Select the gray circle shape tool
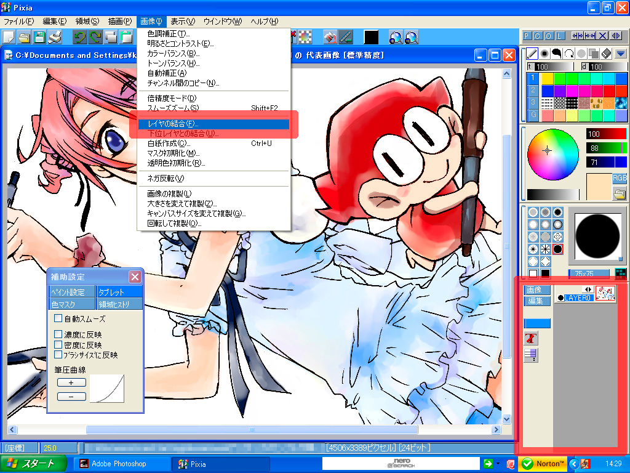The width and height of the screenshot is (630, 473). [581, 54]
